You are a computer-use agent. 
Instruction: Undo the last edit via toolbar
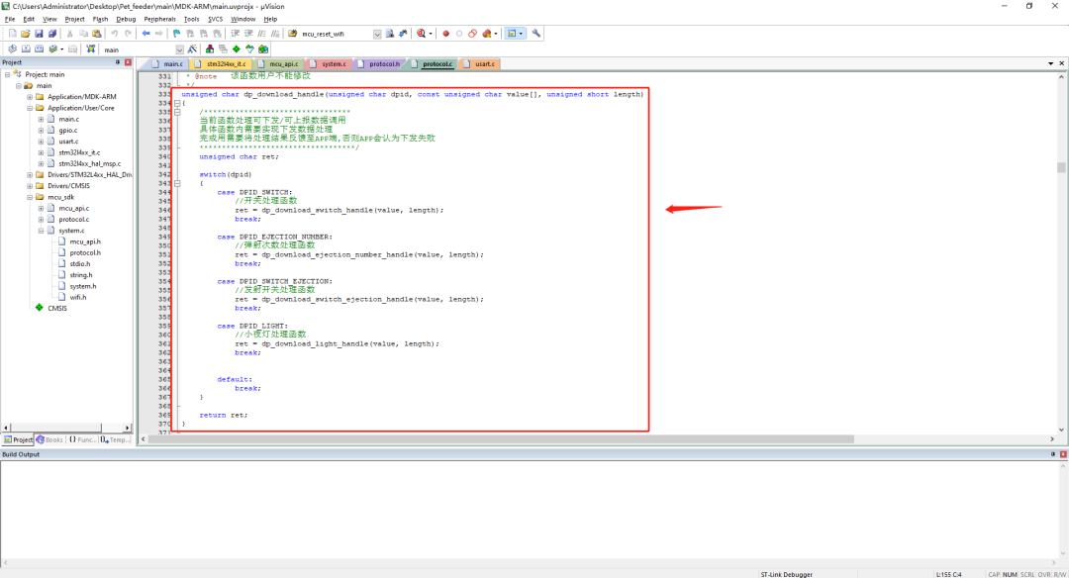click(114, 34)
